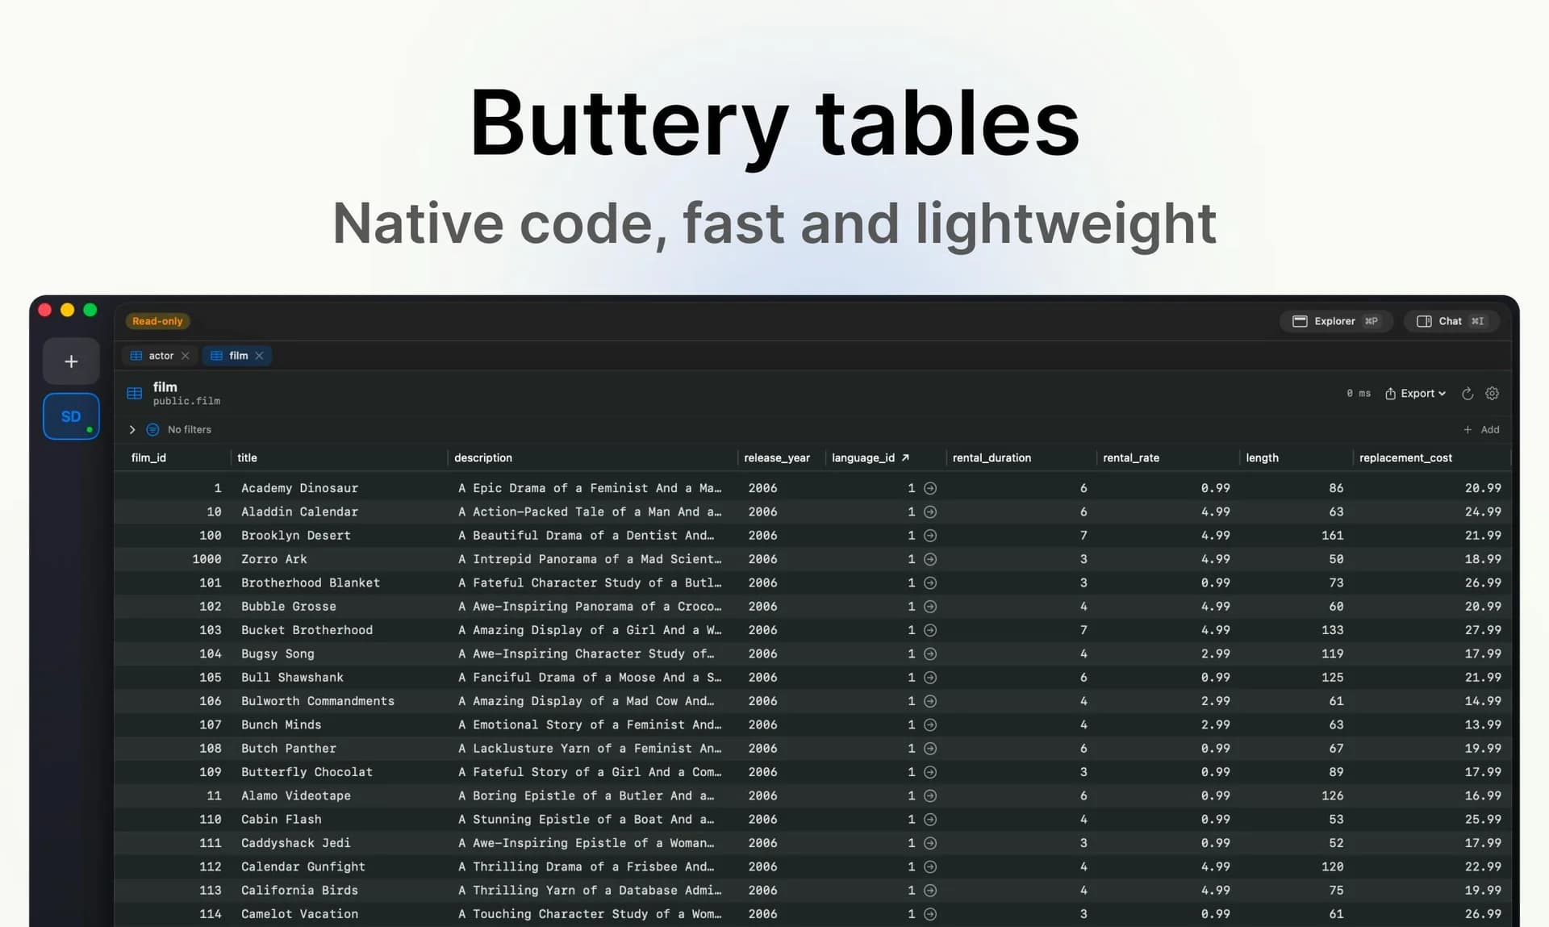Follow language_id link in Cabin Flash row
1549x927 pixels.
tap(930, 820)
